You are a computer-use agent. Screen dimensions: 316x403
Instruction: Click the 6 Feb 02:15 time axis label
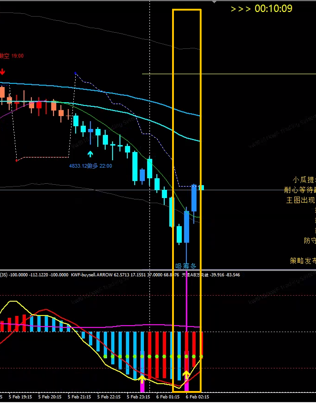pos(197,397)
